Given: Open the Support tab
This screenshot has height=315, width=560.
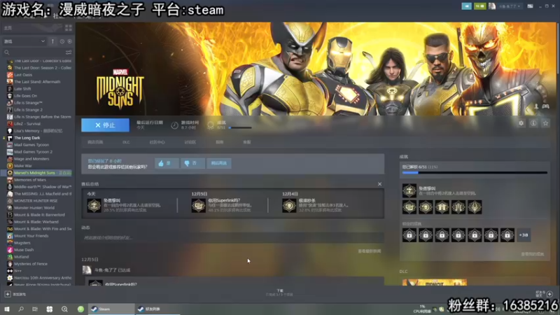Looking at the screenshot, I should [x=247, y=142].
